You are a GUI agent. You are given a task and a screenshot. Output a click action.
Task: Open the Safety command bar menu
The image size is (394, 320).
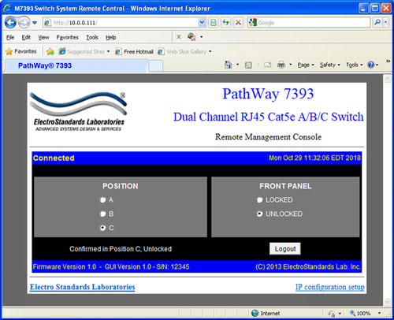(x=330, y=65)
